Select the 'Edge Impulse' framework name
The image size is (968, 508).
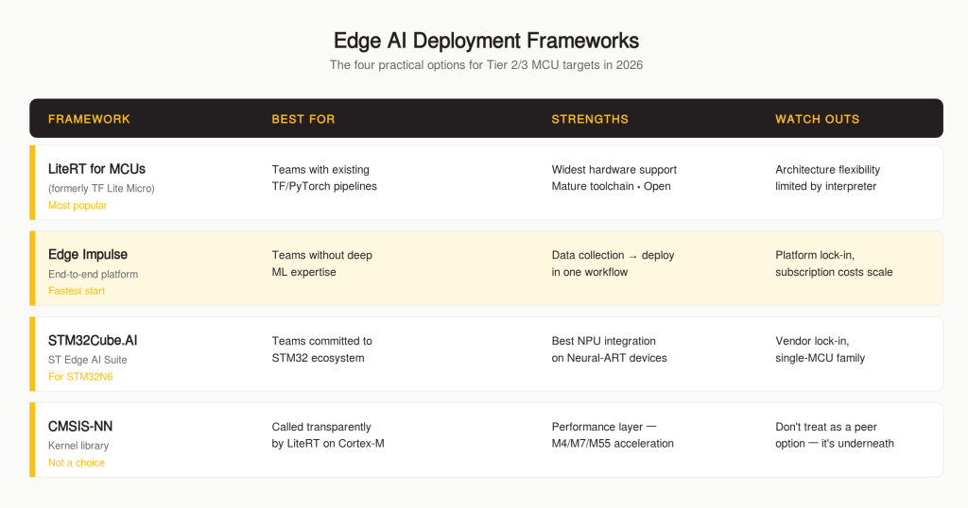coord(88,254)
